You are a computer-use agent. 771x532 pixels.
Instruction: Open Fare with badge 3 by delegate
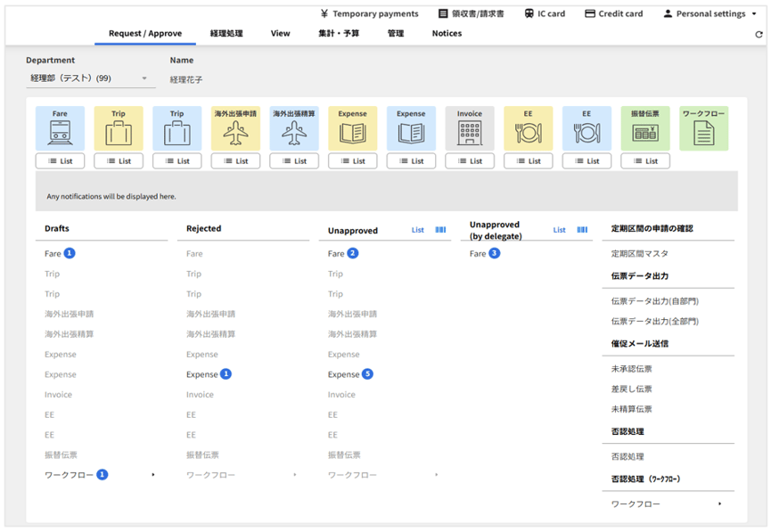[484, 253]
